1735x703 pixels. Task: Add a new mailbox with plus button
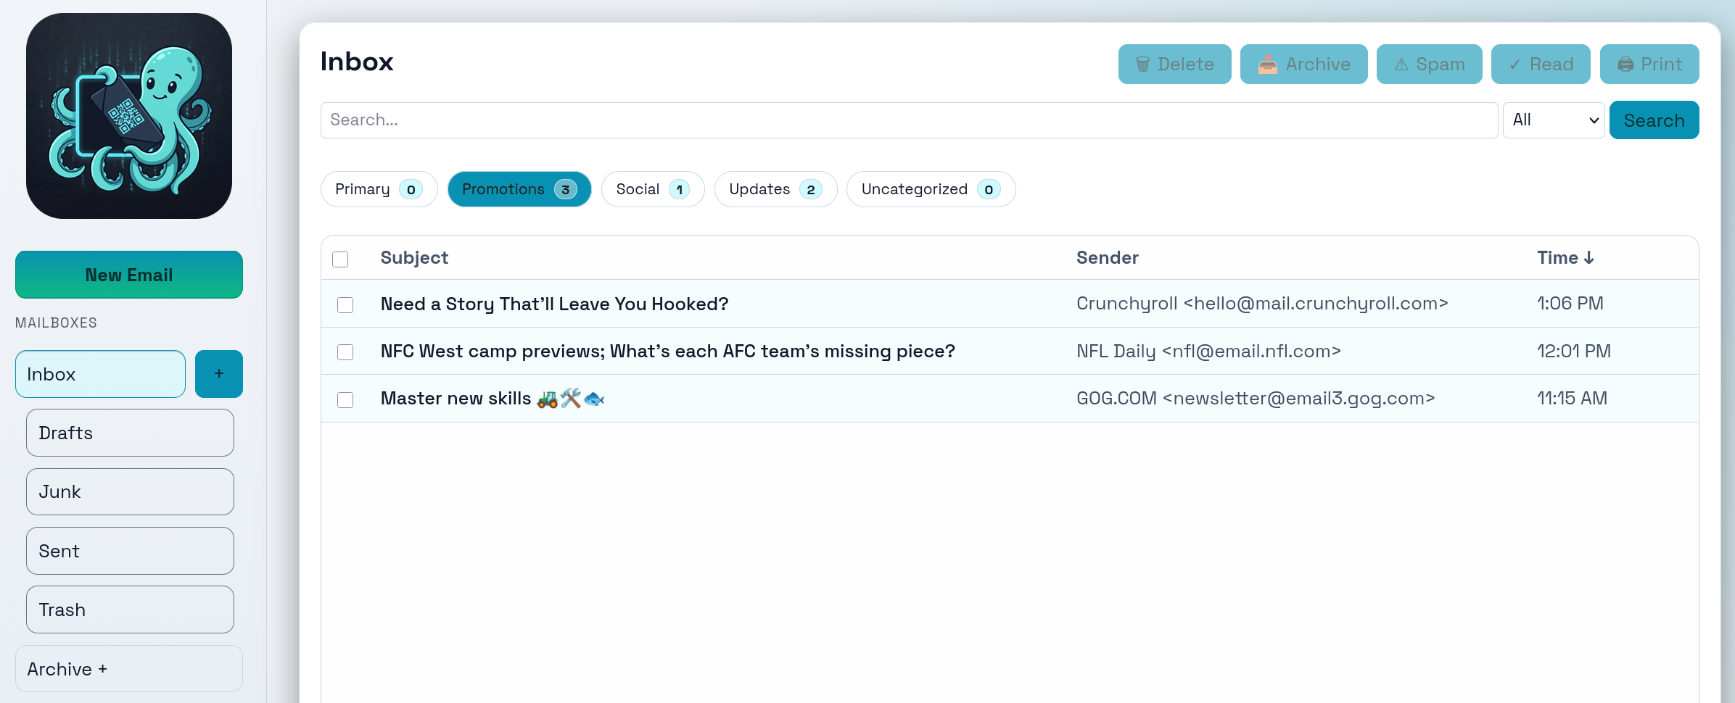point(219,374)
